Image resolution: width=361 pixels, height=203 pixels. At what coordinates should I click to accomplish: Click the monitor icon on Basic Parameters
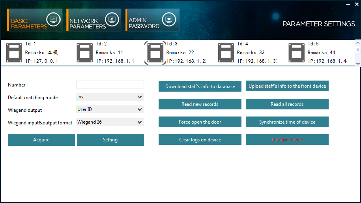click(x=53, y=20)
